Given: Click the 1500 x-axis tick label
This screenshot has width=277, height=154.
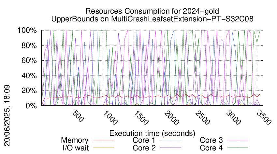Looking at the screenshot, I should [x=141, y=118].
